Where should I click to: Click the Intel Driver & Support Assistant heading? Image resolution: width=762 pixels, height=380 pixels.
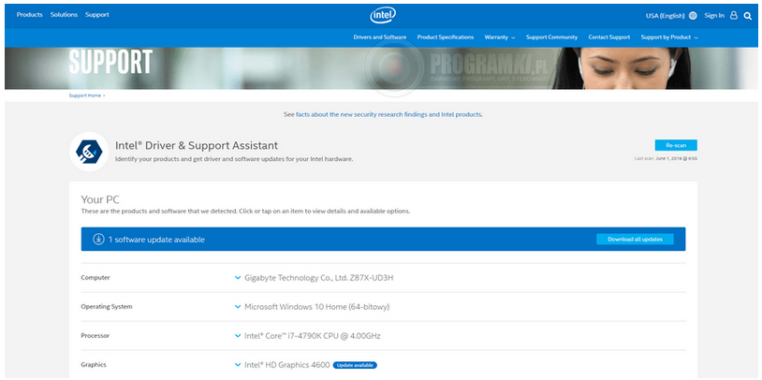tap(197, 145)
